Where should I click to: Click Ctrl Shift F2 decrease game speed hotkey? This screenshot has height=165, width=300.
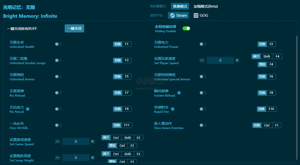122,138
